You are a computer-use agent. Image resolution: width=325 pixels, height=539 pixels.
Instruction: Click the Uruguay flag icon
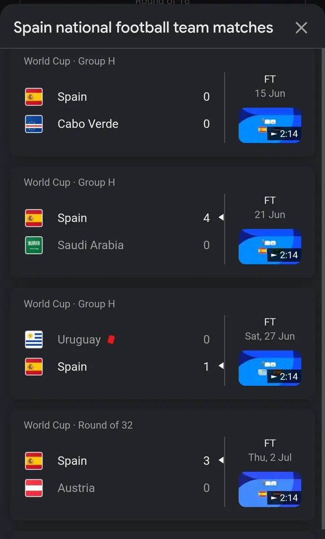[34, 340]
